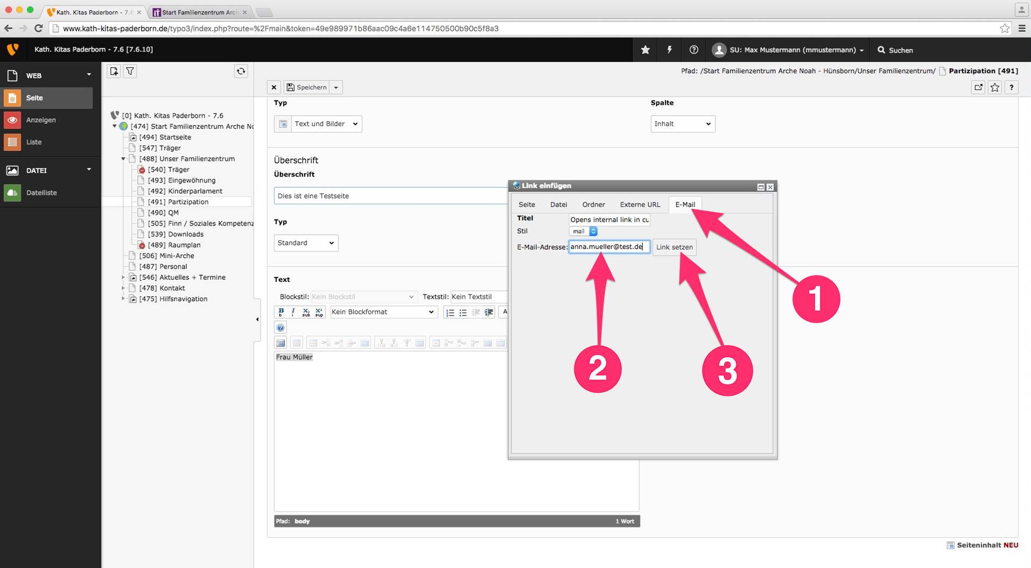
Task: Collapse the Unser Familienzentrum tree node
Action: pos(123,159)
